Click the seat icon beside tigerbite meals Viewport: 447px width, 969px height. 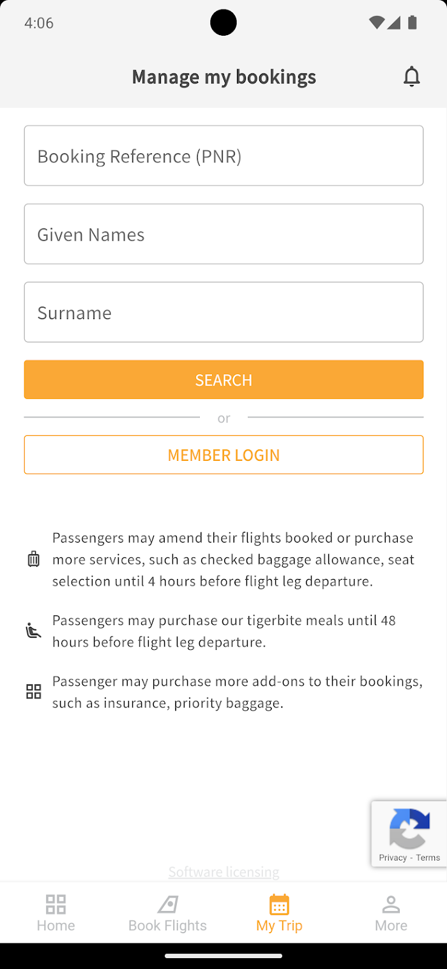[34, 631]
